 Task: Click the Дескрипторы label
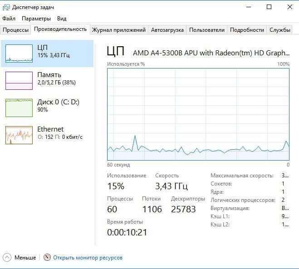(188, 199)
